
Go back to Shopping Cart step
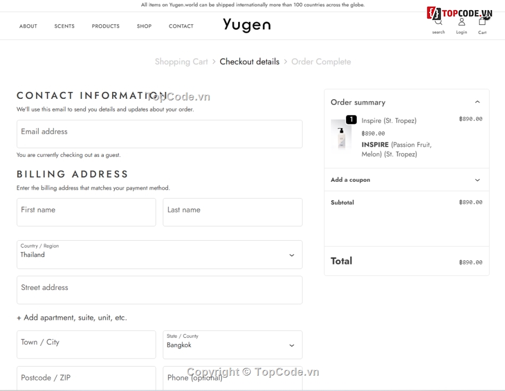[181, 62]
